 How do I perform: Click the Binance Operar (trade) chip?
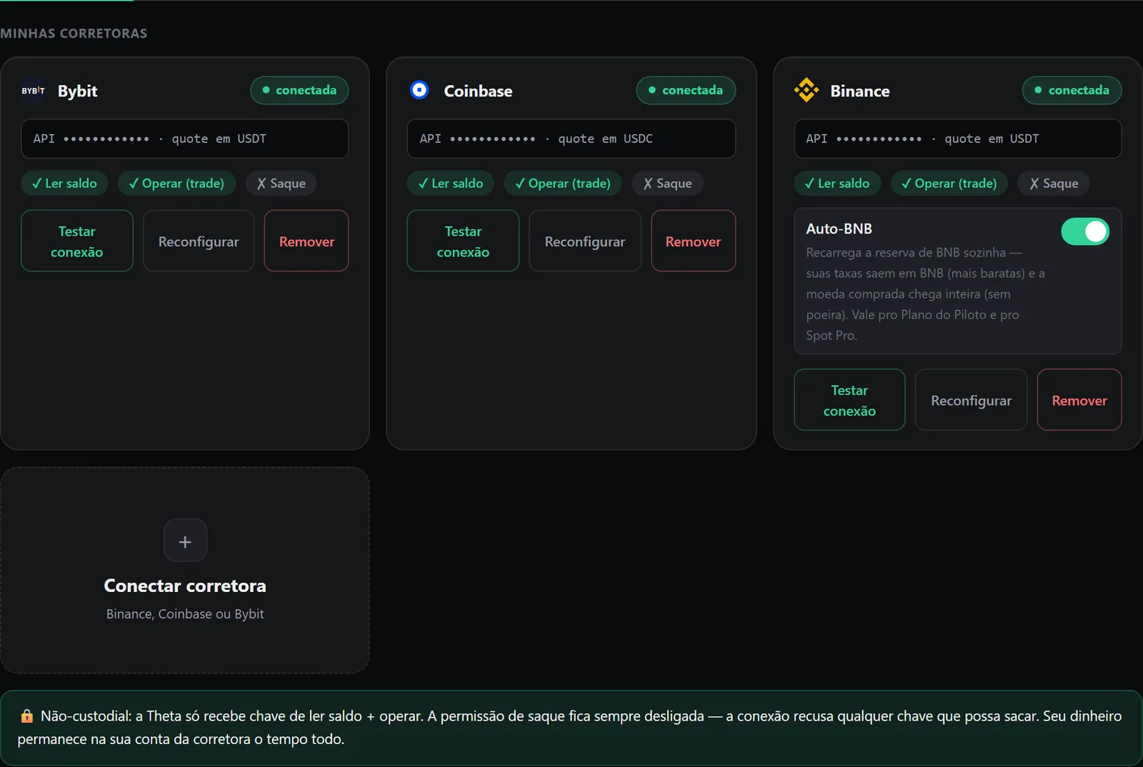click(949, 184)
